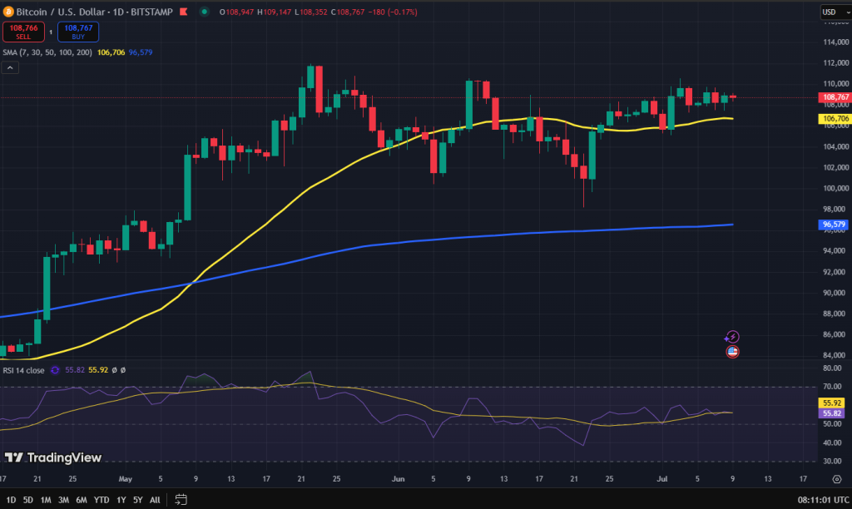Click the L108,352 low price value
This screenshot has height=509, width=852.
coord(311,12)
